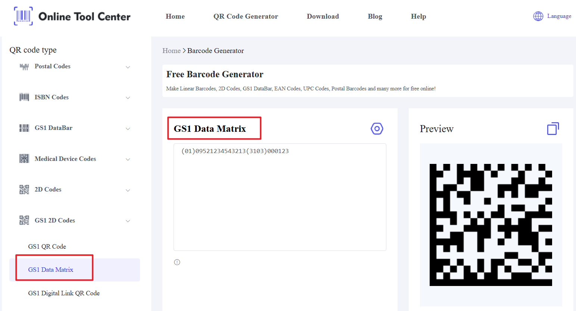The image size is (576, 311).
Task: Click the globe language icon
Action: (538, 16)
